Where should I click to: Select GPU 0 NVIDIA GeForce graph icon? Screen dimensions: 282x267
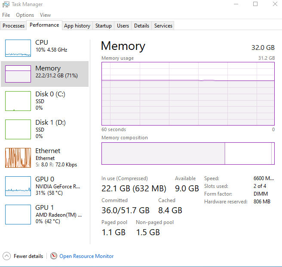18,186
